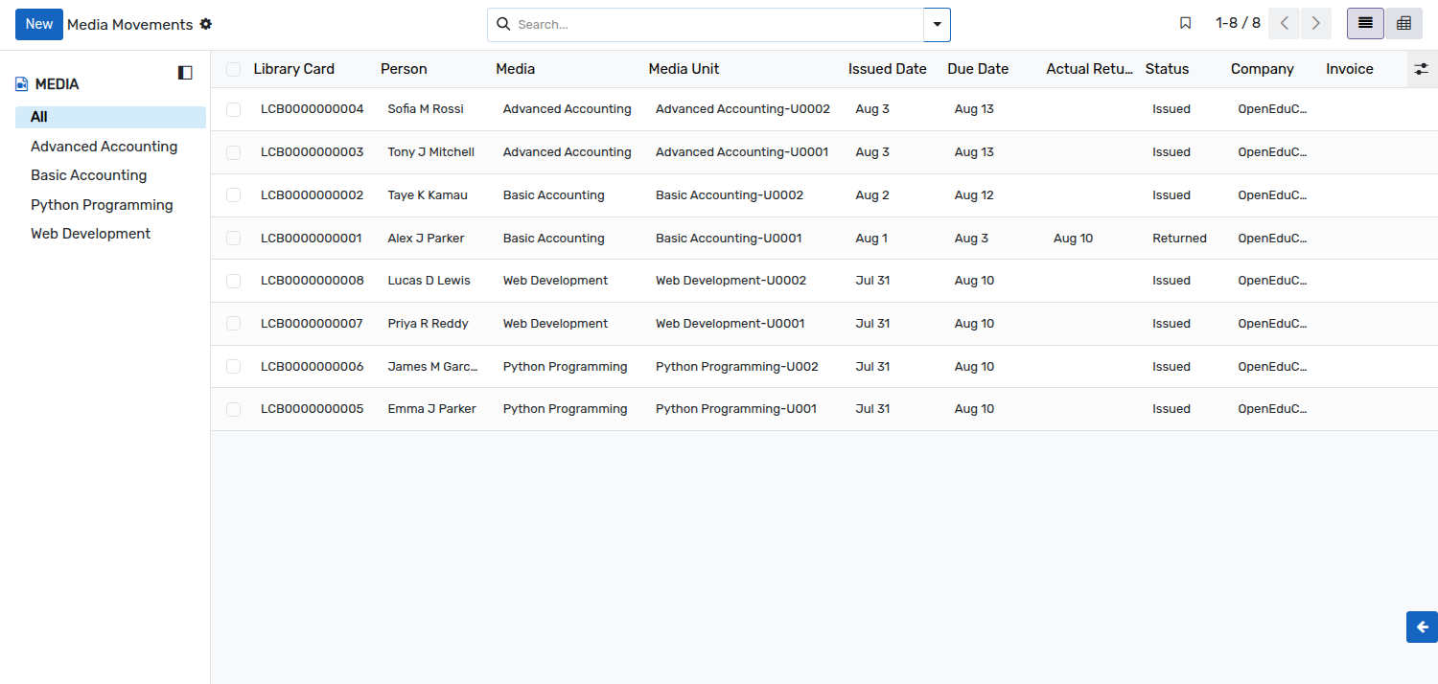Go to the next page of records

click(x=1316, y=23)
